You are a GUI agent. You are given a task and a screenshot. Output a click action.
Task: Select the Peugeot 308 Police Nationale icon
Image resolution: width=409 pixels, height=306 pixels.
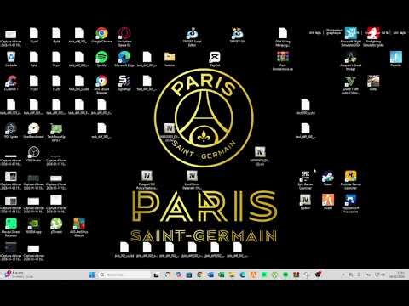147,179
